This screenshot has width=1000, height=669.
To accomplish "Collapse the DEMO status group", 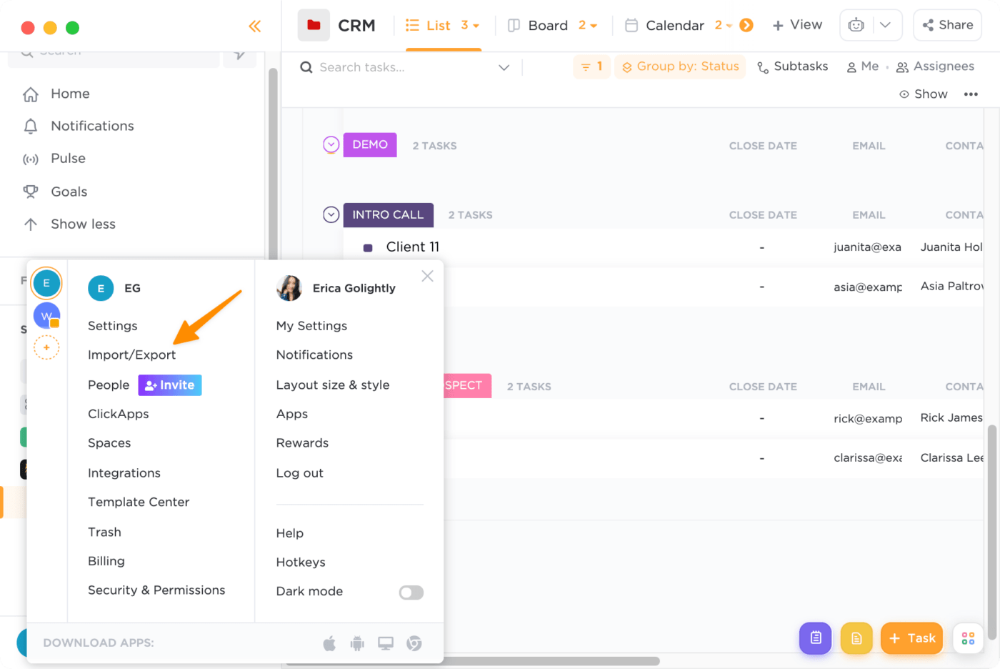I will click(x=331, y=145).
